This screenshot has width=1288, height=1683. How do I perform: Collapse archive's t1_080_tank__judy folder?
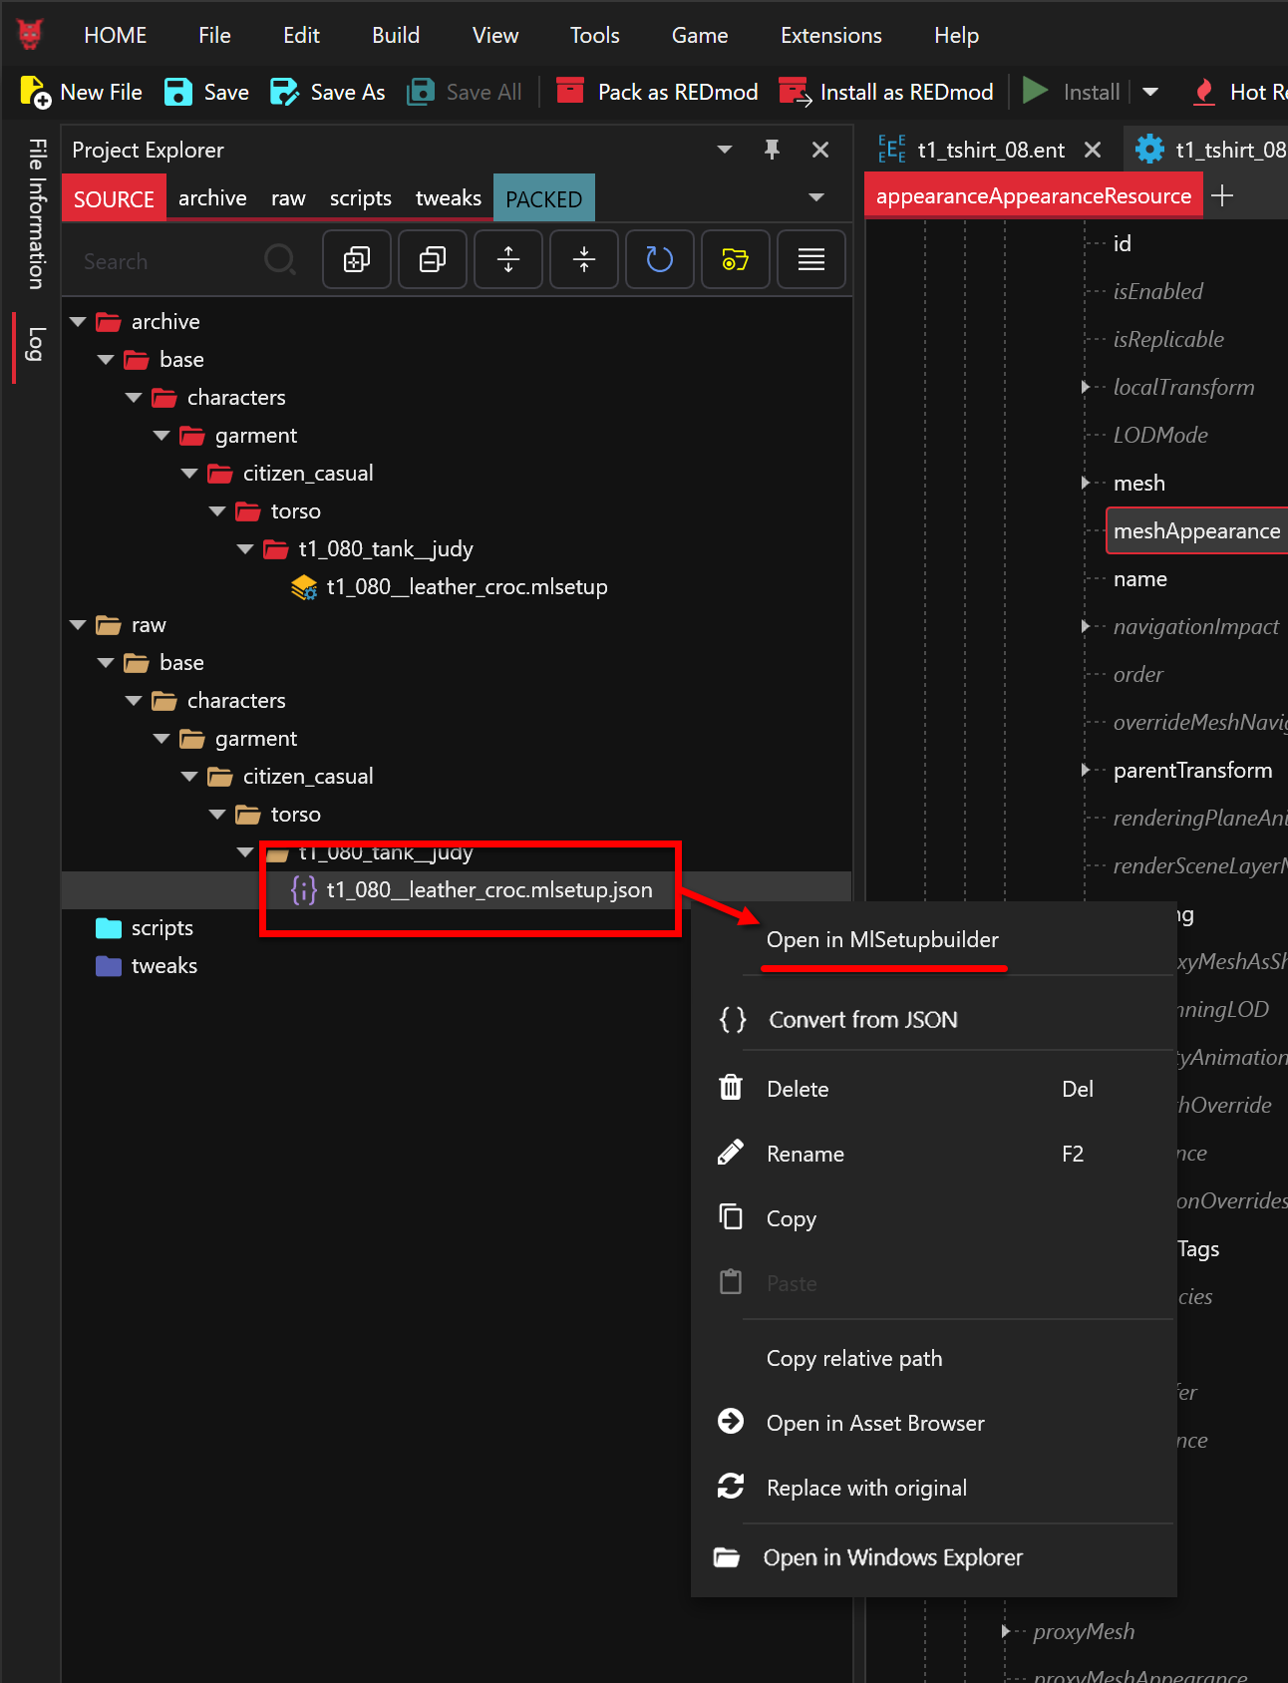point(245,549)
